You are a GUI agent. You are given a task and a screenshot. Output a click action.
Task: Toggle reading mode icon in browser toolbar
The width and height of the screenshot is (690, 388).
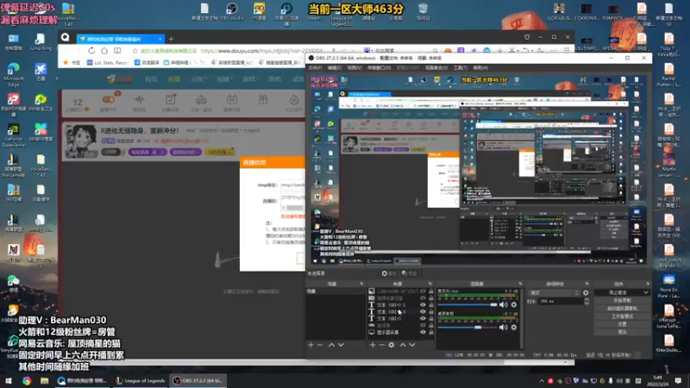point(117,51)
